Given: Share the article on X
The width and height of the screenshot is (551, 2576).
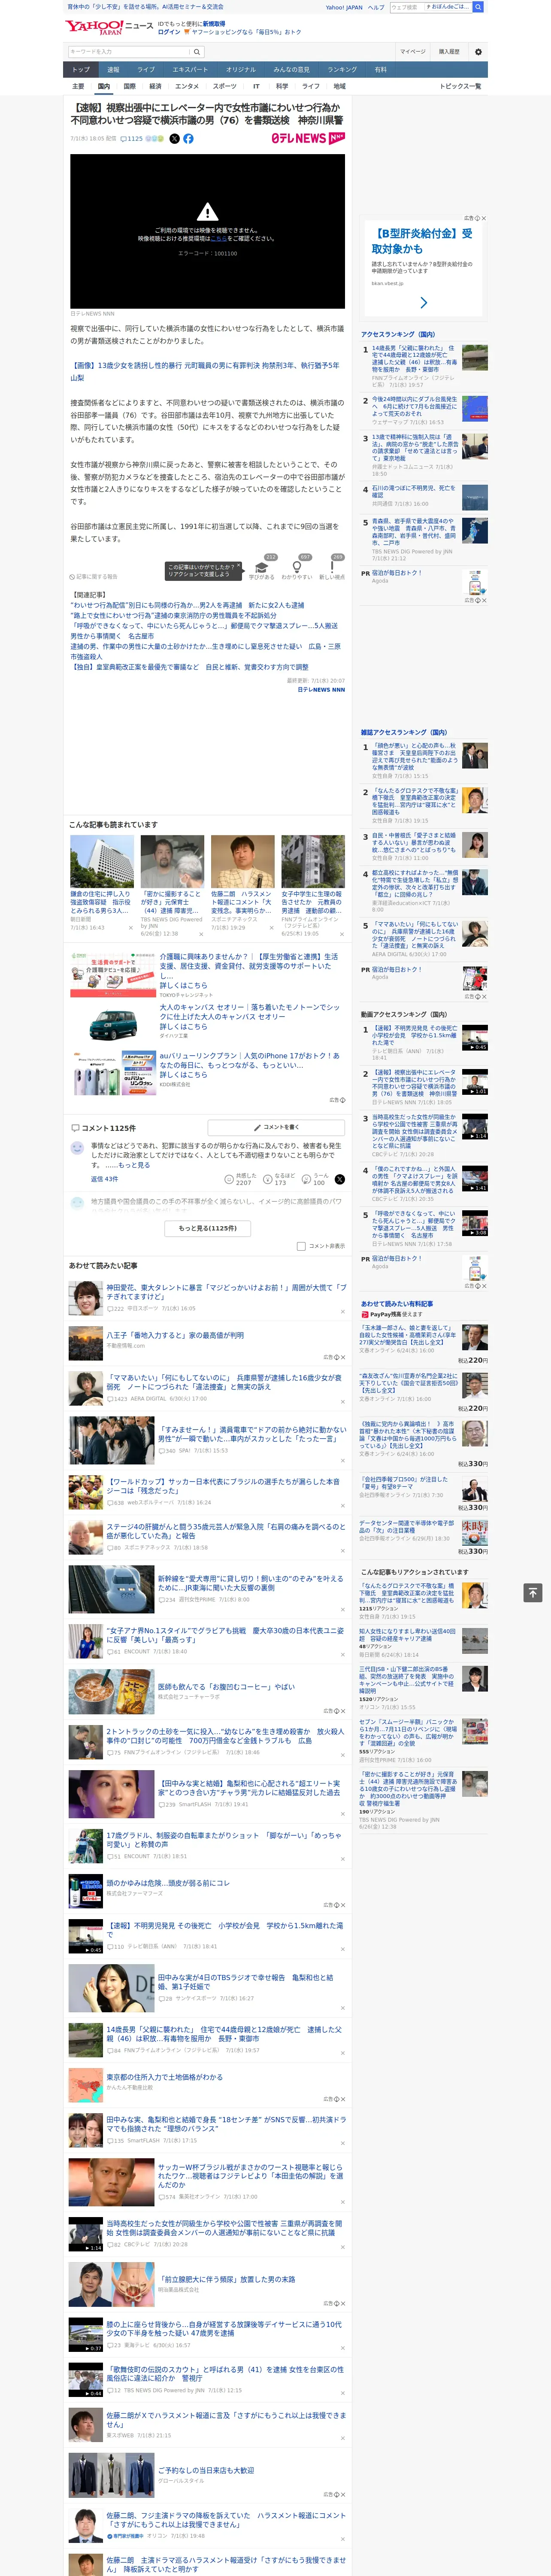Looking at the screenshot, I should (174, 139).
